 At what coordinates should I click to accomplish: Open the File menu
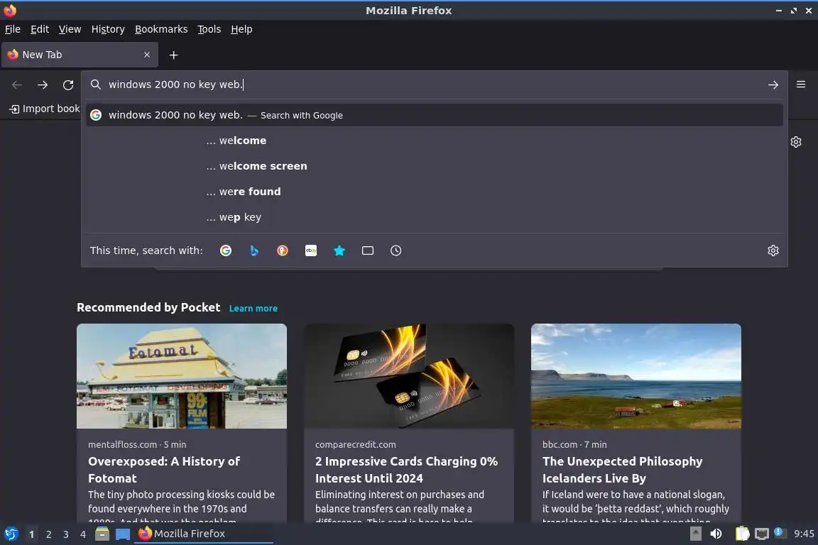point(13,29)
